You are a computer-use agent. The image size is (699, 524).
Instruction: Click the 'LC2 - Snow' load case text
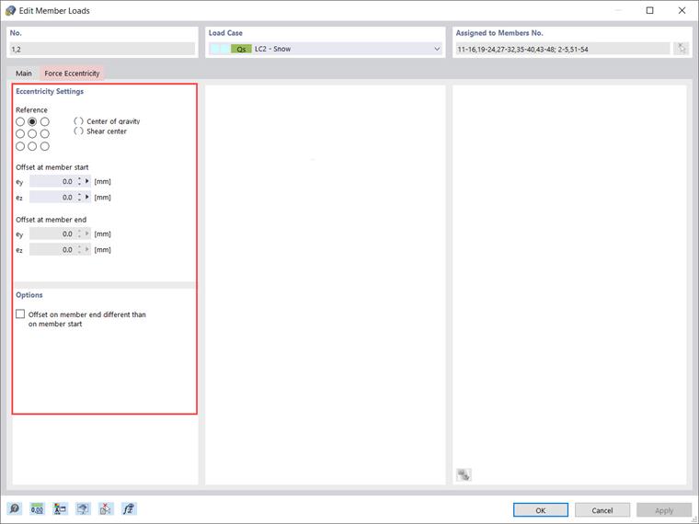(x=273, y=49)
